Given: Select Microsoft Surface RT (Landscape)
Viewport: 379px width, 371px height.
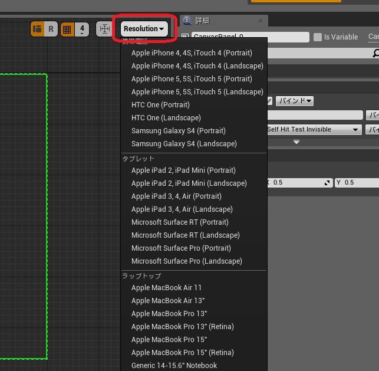Looking at the screenshot, I should 194,235.
